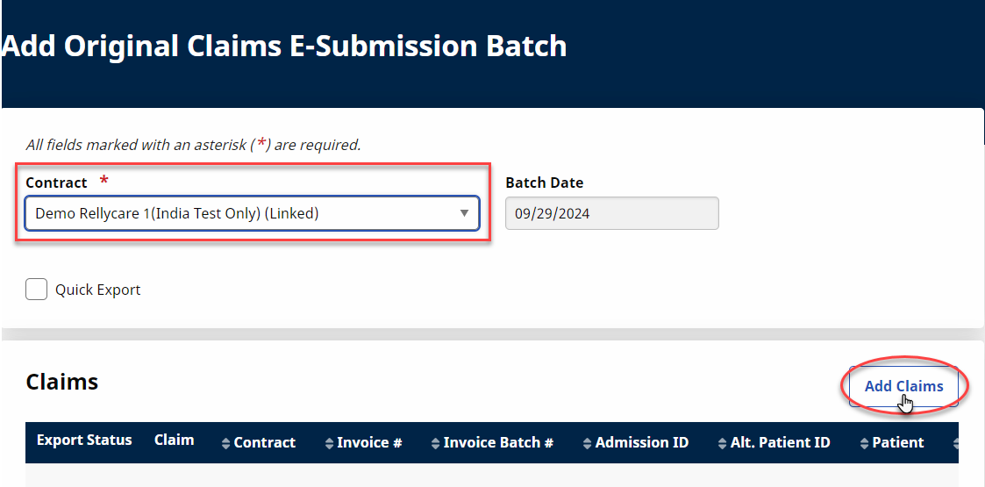The width and height of the screenshot is (985, 487).
Task: Click the red asterisk next to Contract label
Action: tap(104, 182)
